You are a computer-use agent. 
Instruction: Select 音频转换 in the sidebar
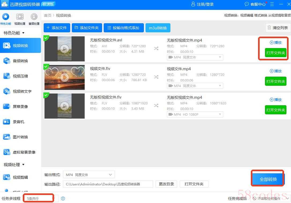coord(20,61)
